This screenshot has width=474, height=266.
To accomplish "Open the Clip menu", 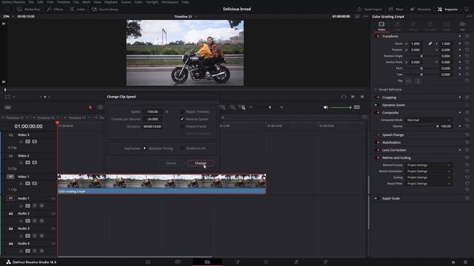I will 76,2.
